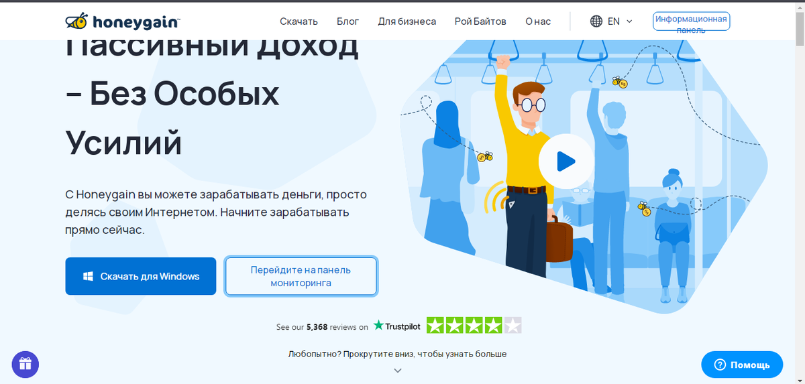Screen dimensions: 805x384
Task: Click Перейдите на панель мониторинга button
Action: 301,276
